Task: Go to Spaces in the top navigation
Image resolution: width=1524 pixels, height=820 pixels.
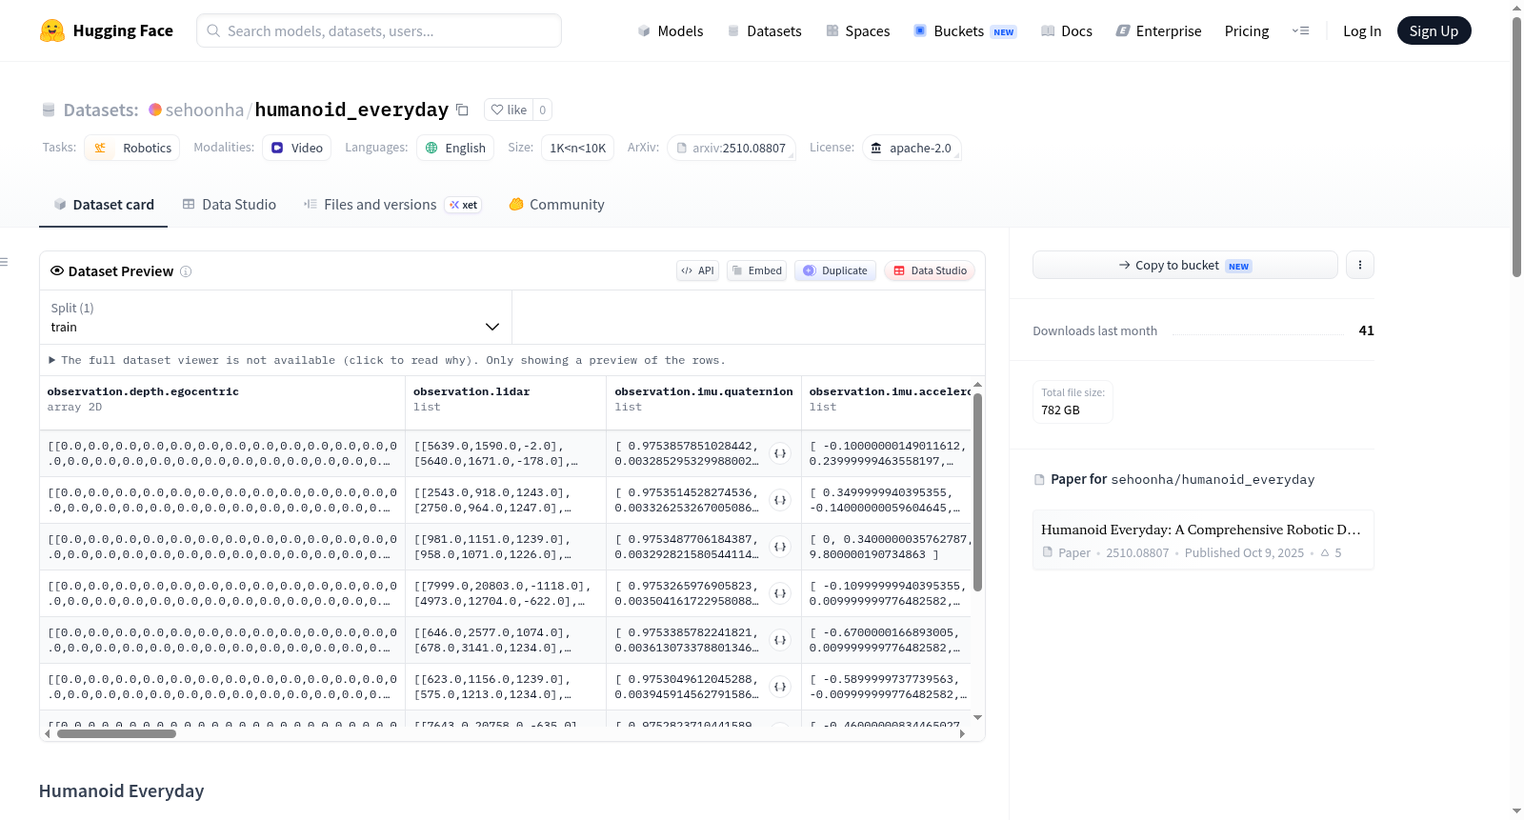Action: [x=858, y=30]
